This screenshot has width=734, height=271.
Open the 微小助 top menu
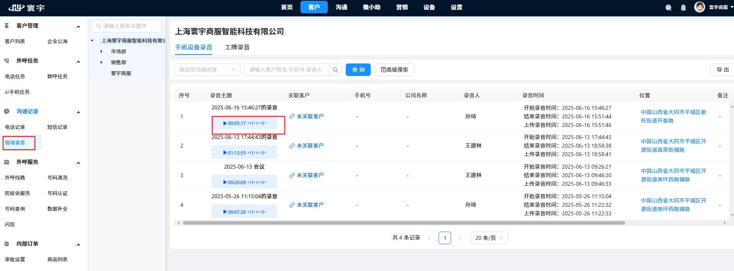tap(371, 7)
